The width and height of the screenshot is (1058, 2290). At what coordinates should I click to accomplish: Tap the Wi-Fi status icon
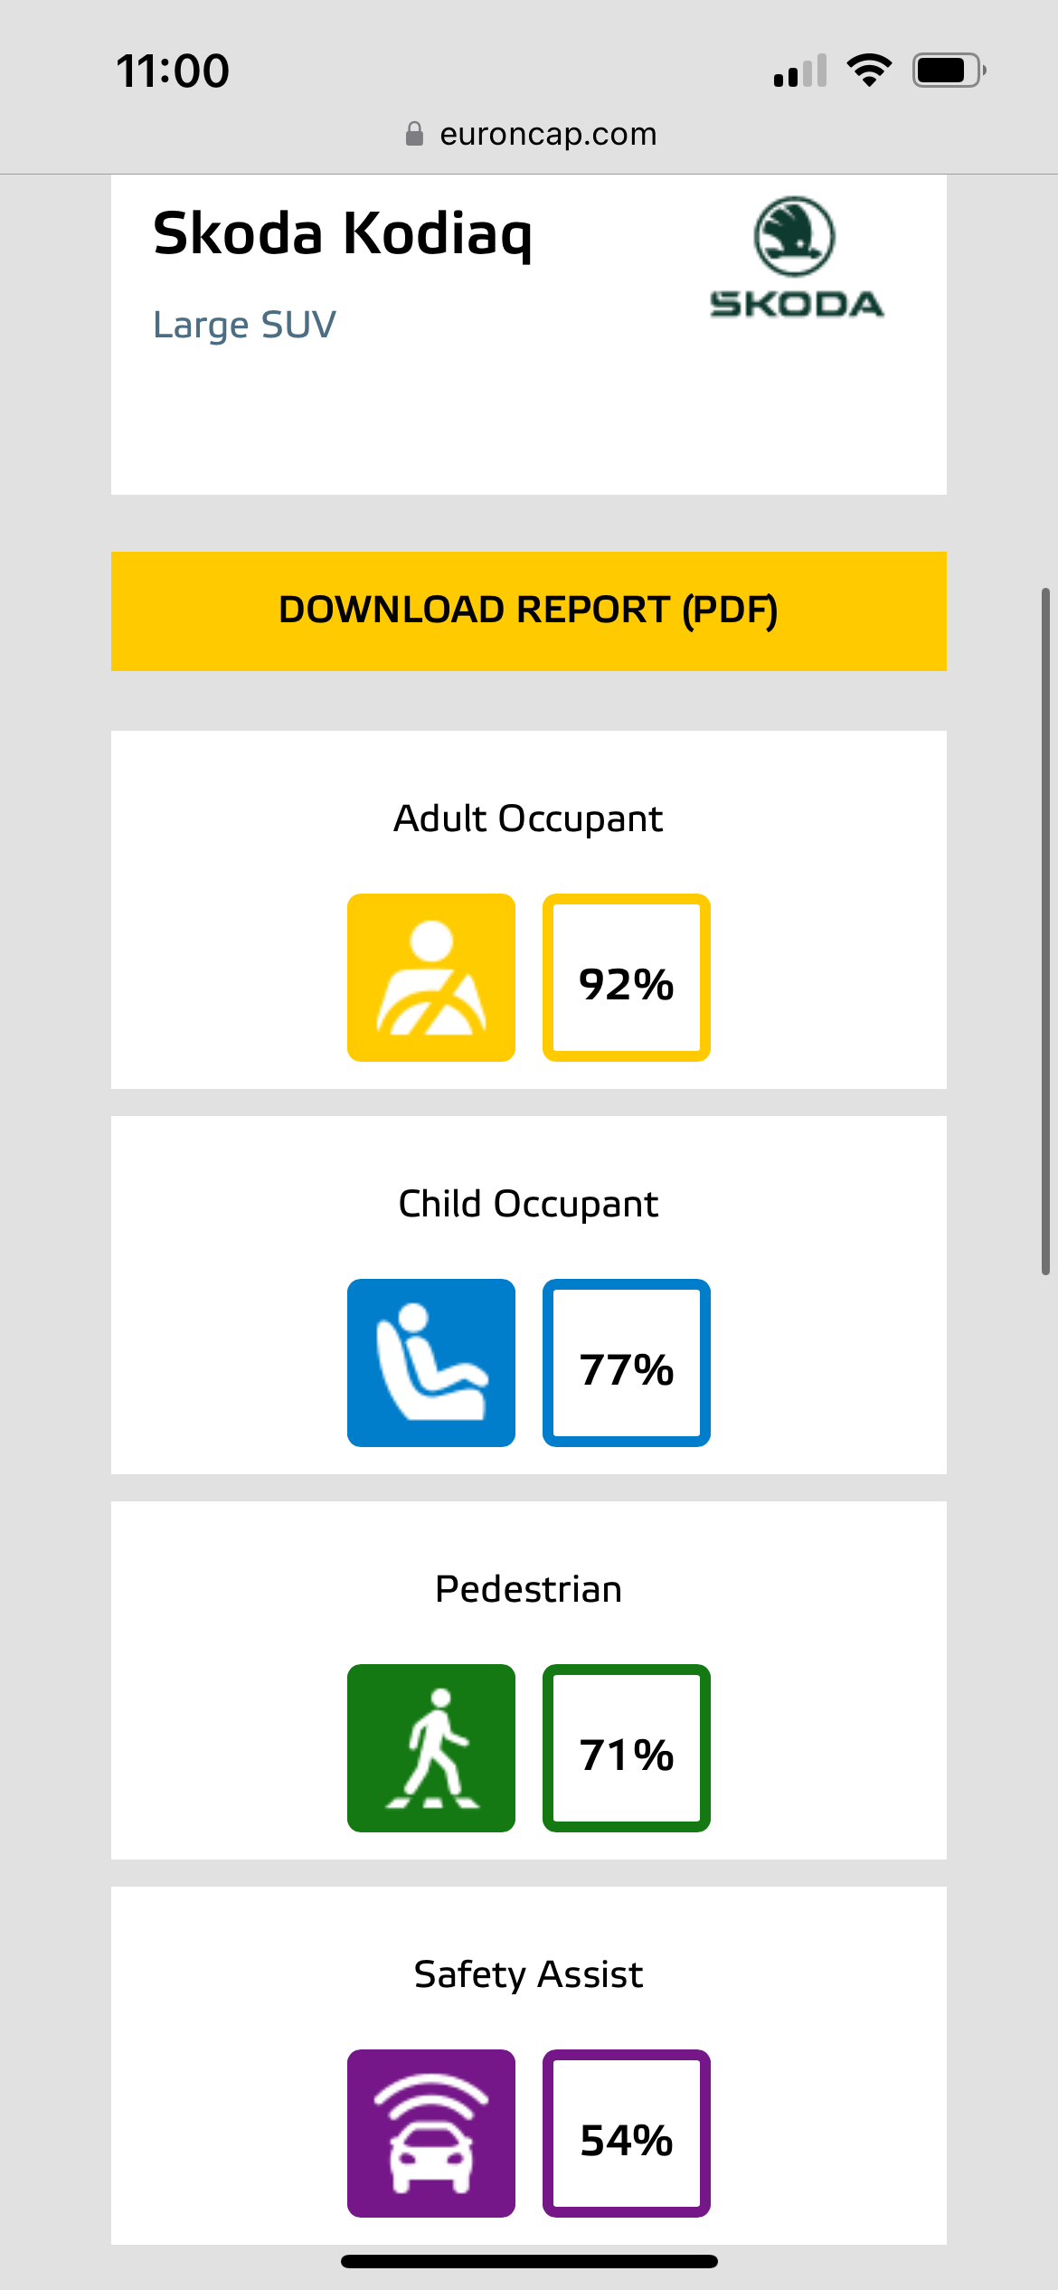(869, 70)
